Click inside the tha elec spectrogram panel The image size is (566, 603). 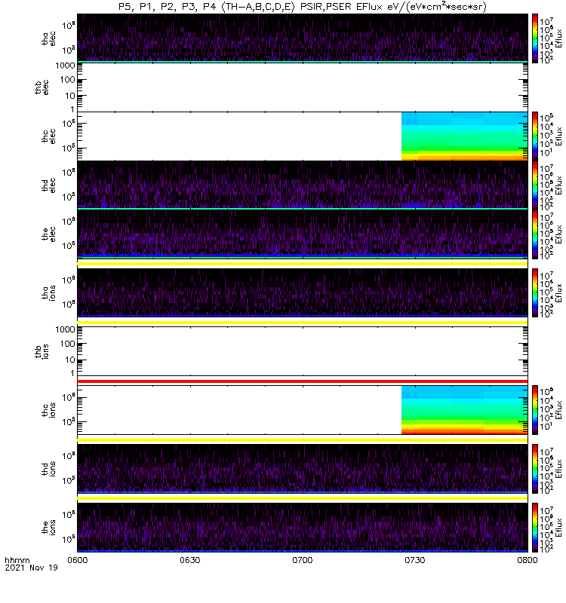pos(303,38)
